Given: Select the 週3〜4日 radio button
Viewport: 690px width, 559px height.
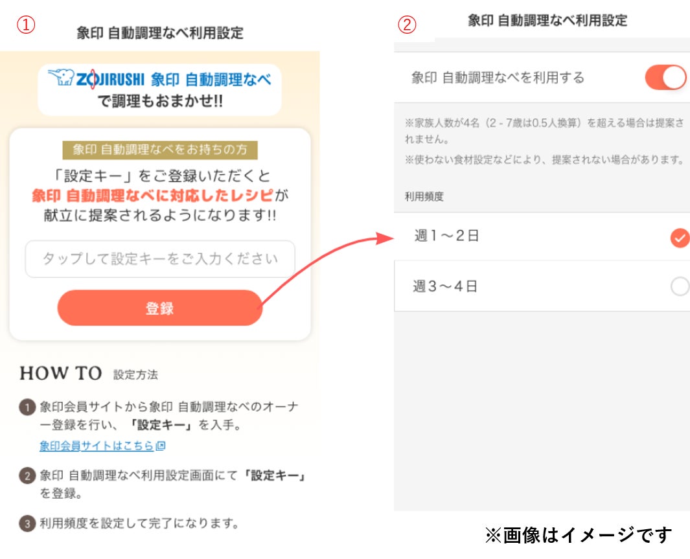Looking at the screenshot, I should tap(680, 286).
